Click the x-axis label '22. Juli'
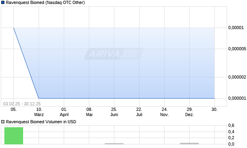247x148 pixels. point(139,112)
